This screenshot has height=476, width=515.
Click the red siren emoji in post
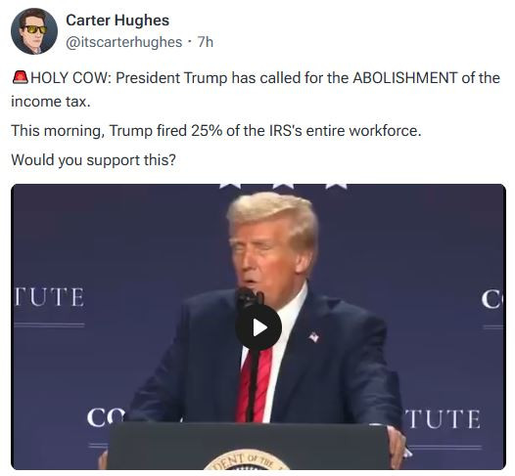[x=21, y=77]
